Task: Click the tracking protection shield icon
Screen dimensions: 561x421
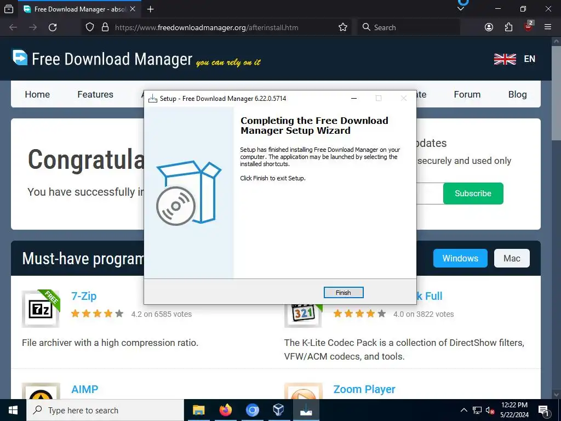Action: [x=90, y=27]
